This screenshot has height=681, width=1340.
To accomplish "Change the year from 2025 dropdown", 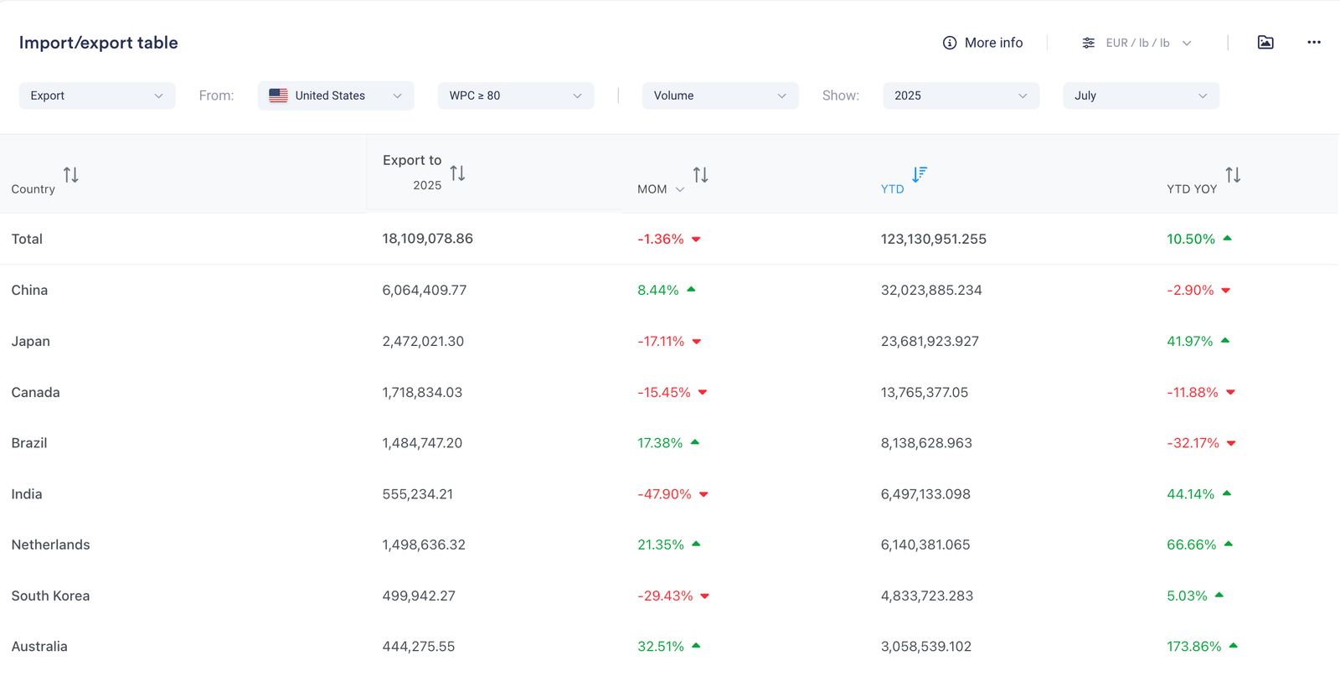I will click(961, 95).
